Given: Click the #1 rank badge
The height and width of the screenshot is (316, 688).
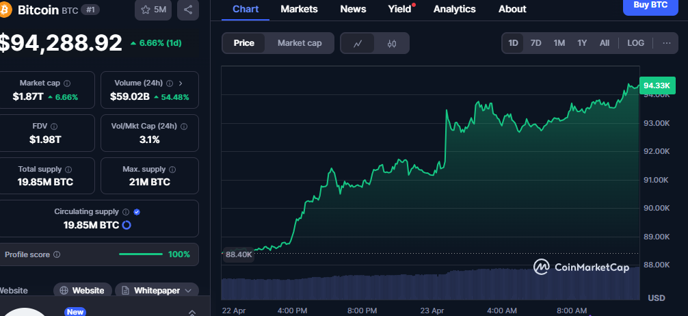Looking at the screenshot, I should pos(90,10).
